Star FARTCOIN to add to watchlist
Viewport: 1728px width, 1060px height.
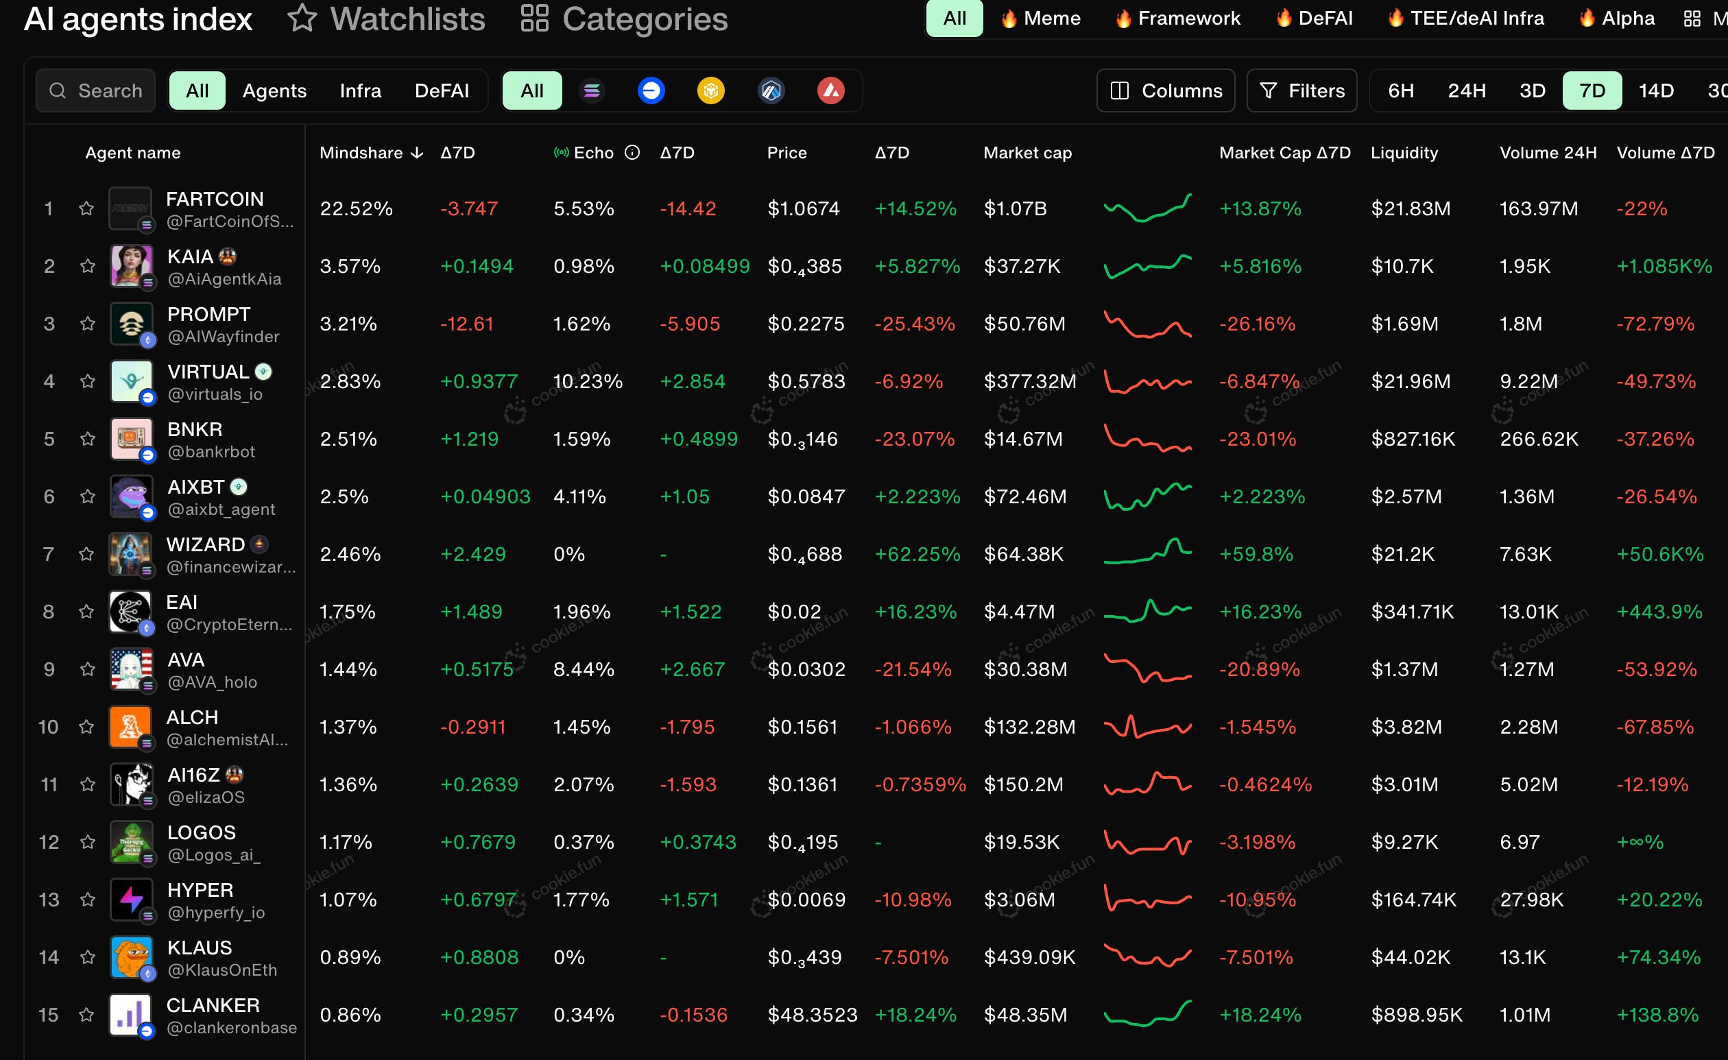(86, 208)
